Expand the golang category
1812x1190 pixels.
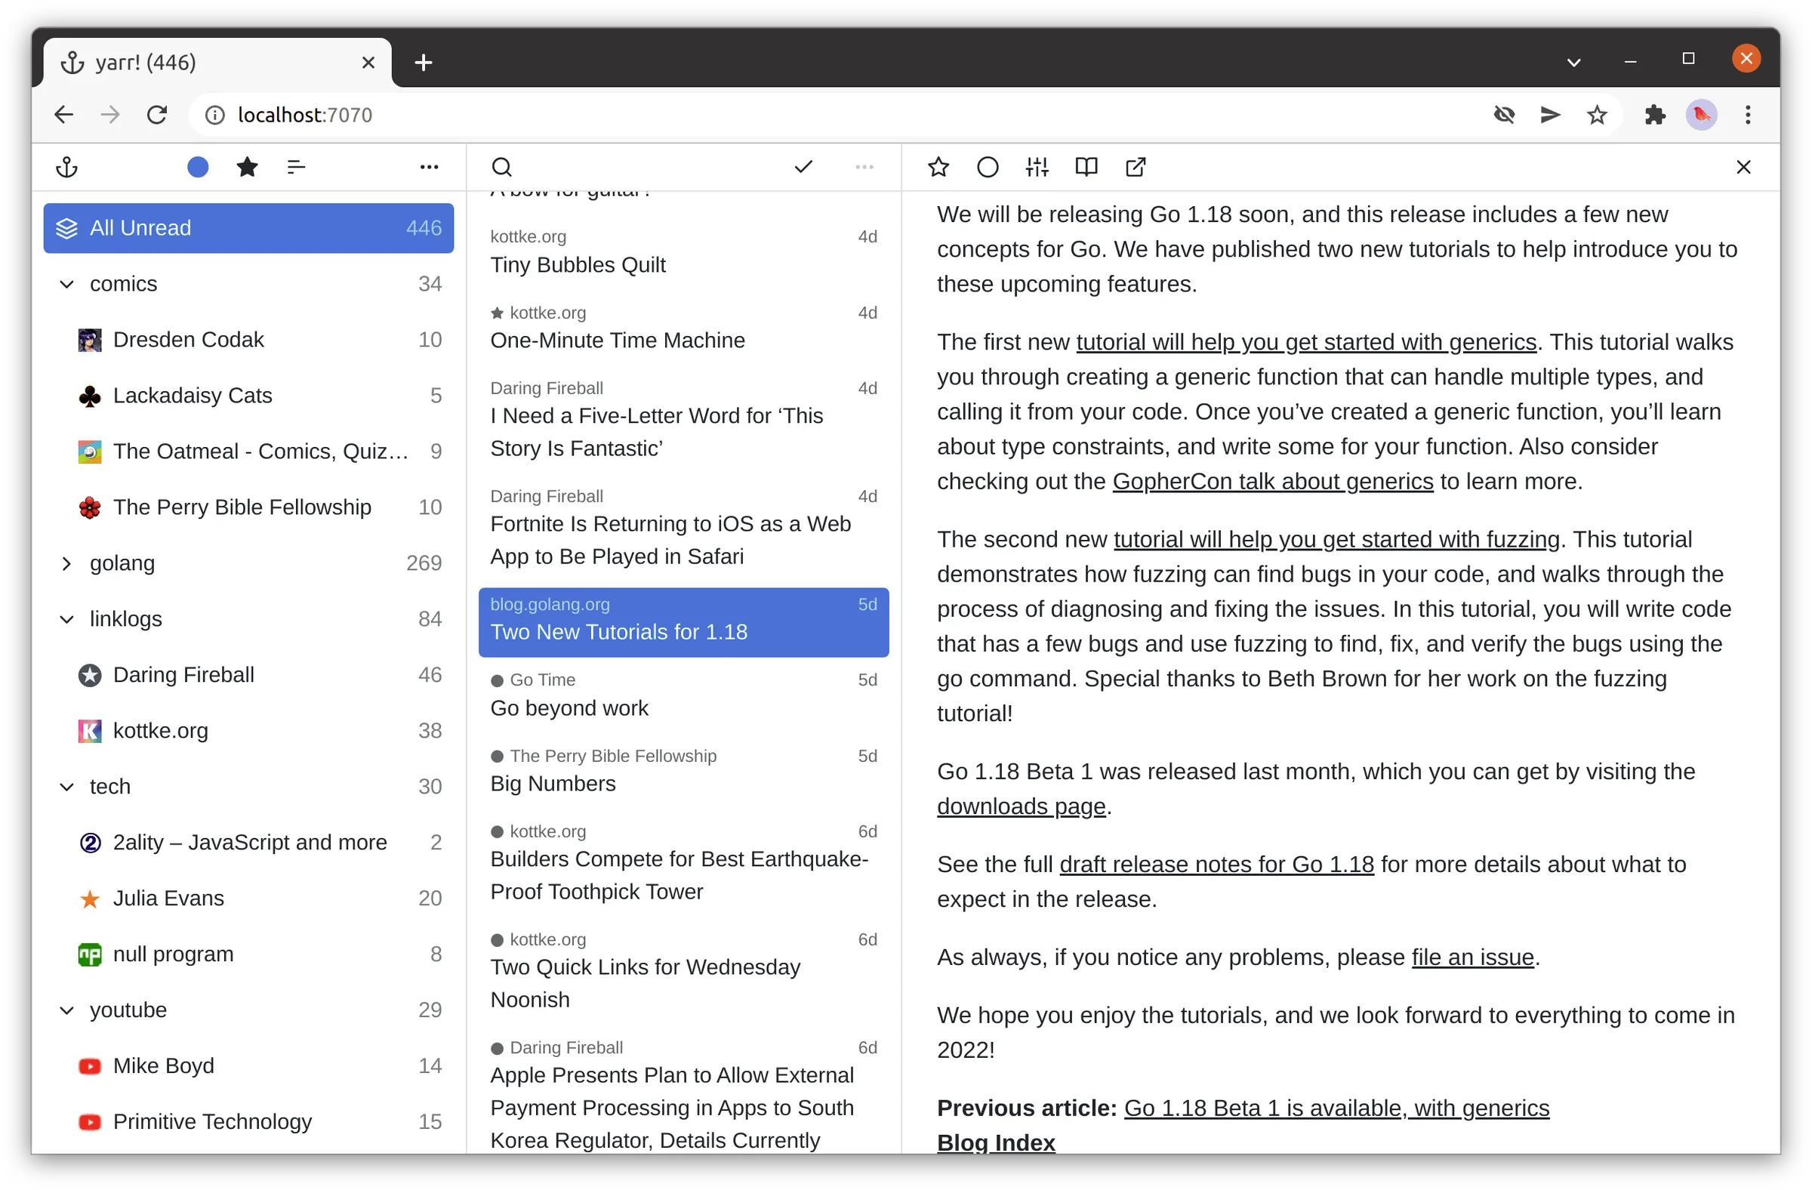(x=67, y=563)
